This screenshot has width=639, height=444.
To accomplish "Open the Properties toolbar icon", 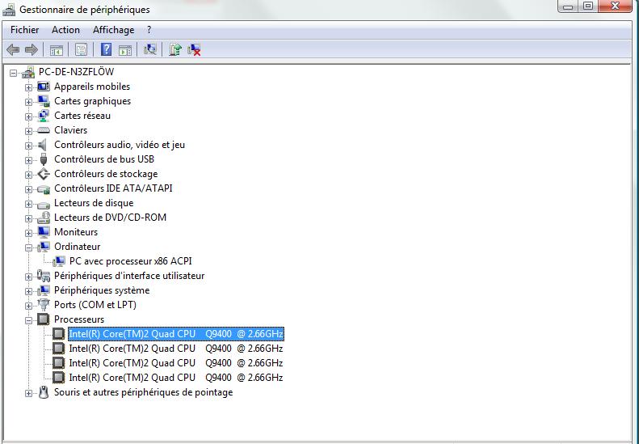I will tap(81, 50).
